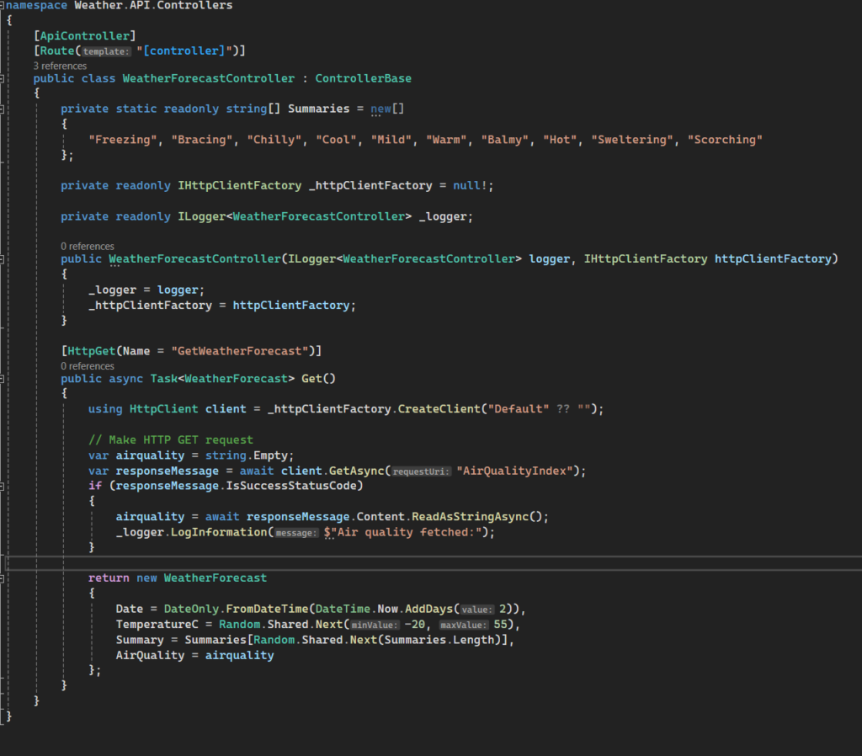Collapse the Weather.API.Controllers namespace block
This screenshot has height=756, width=862.
3,5
